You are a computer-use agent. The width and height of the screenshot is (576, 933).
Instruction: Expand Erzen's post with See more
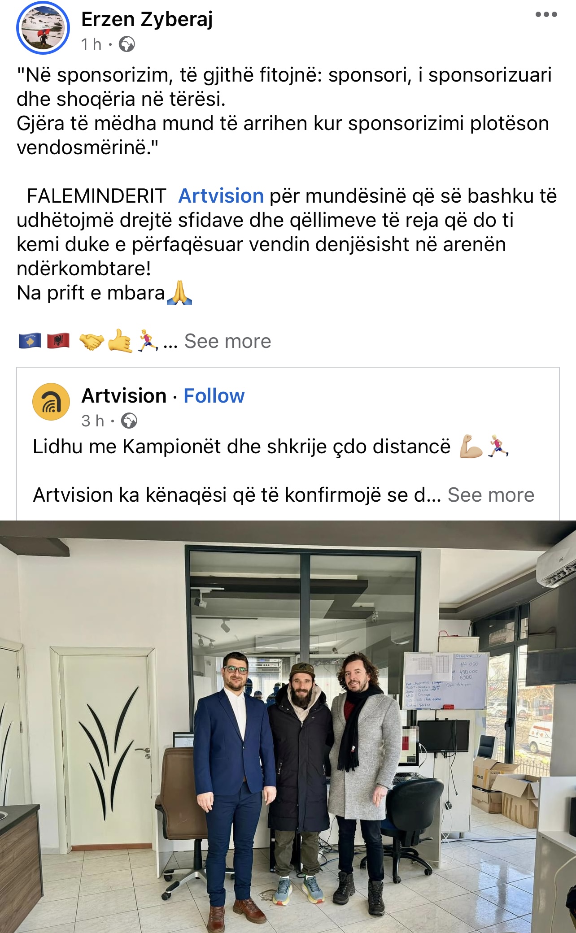[227, 342]
